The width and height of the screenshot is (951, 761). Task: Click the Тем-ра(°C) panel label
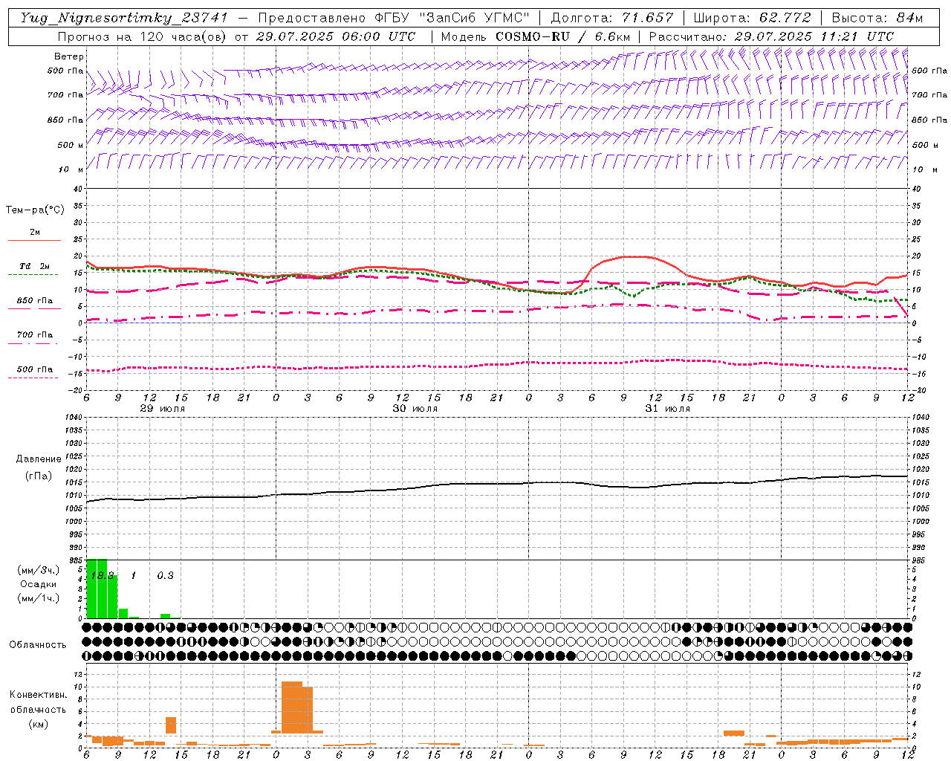click(35, 210)
